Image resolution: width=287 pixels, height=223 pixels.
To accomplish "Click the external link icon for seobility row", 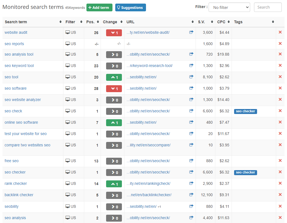I will coord(191,206).
